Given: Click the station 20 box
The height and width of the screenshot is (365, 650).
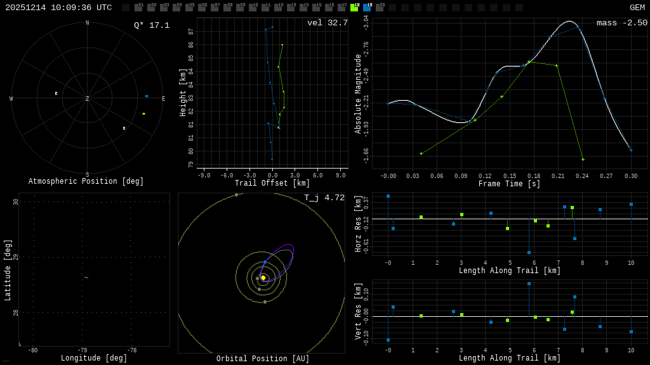Looking at the screenshot, I should tap(380, 8).
